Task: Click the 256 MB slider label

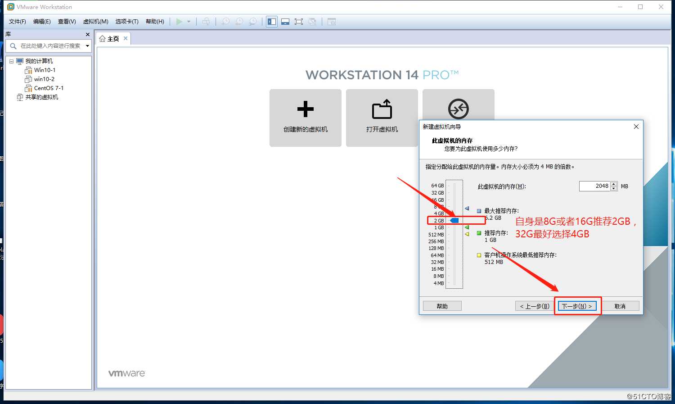Action: [436, 241]
